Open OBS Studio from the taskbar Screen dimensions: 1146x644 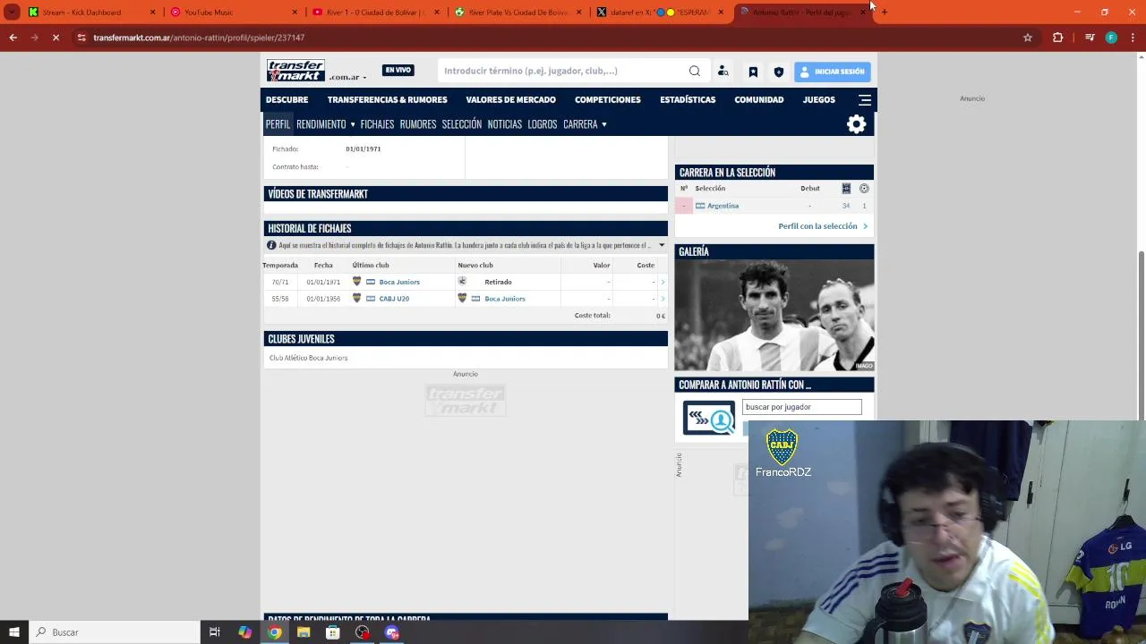coord(363,632)
